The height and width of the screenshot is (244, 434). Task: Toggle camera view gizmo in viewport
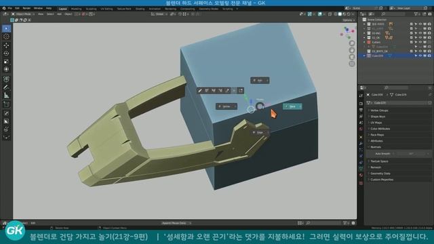point(352,57)
